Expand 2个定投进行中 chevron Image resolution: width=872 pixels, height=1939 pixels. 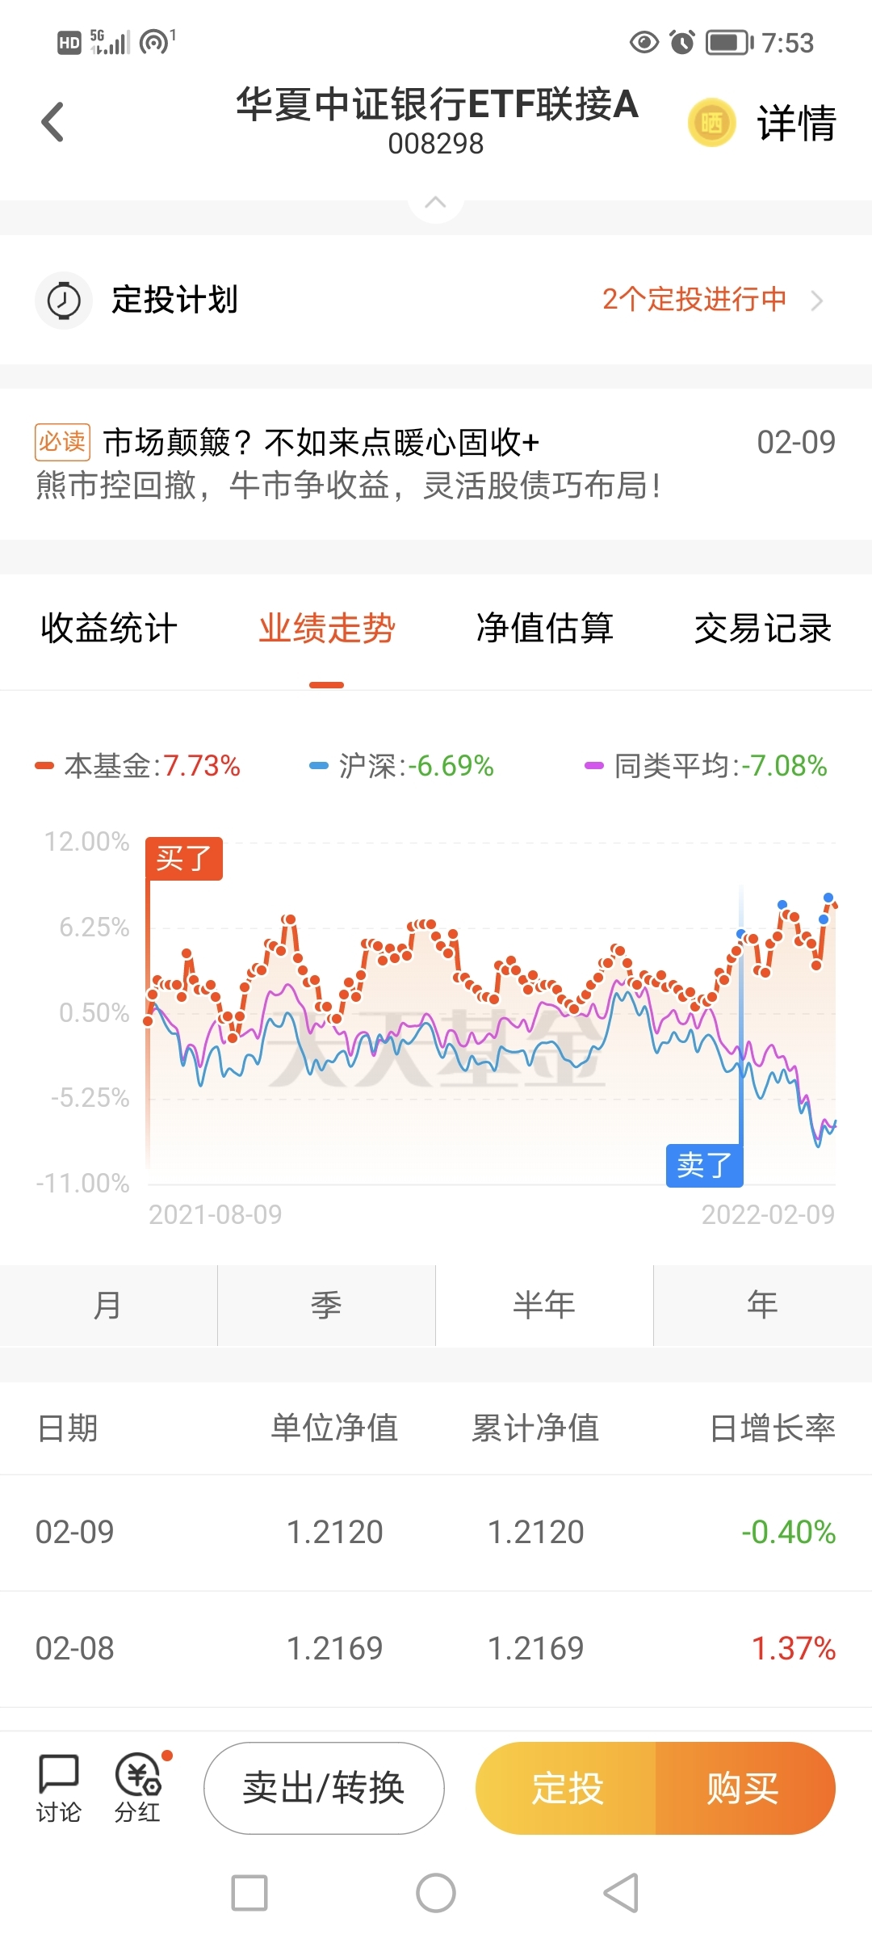tap(817, 301)
